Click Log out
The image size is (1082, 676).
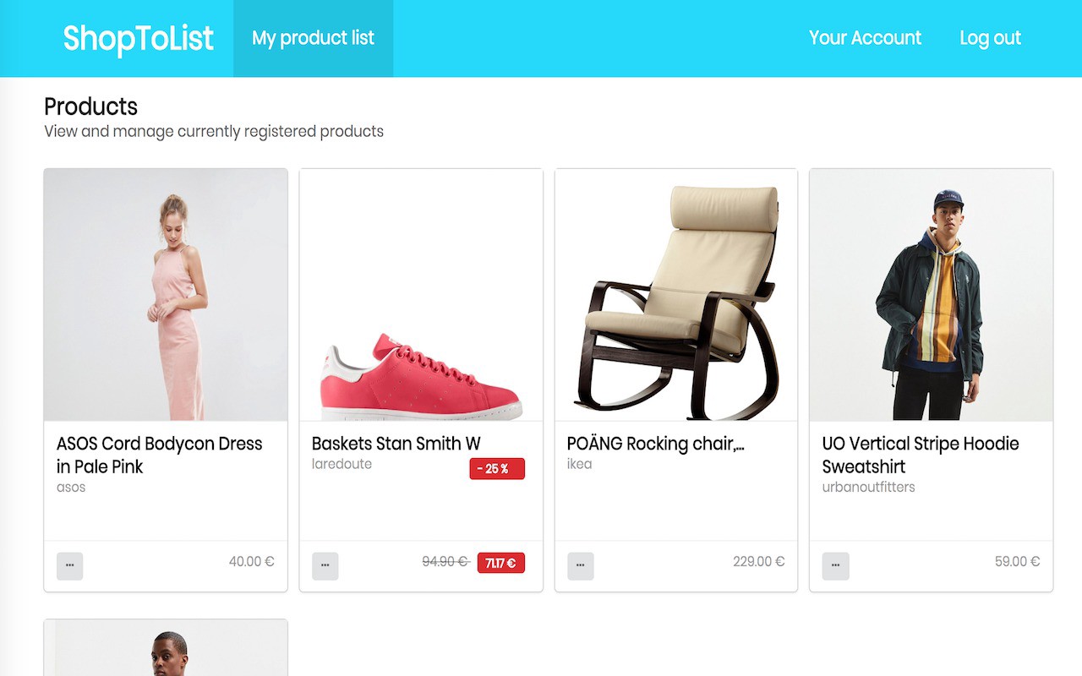coord(990,38)
